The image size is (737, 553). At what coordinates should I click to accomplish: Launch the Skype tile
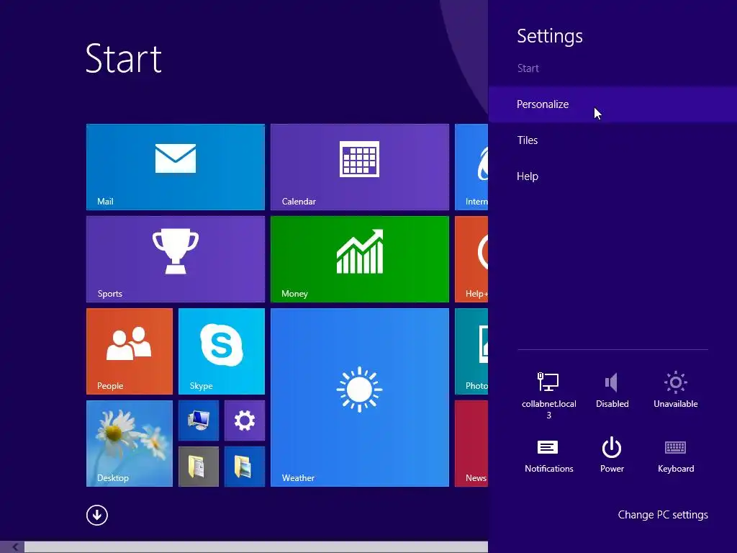tap(222, 351)
